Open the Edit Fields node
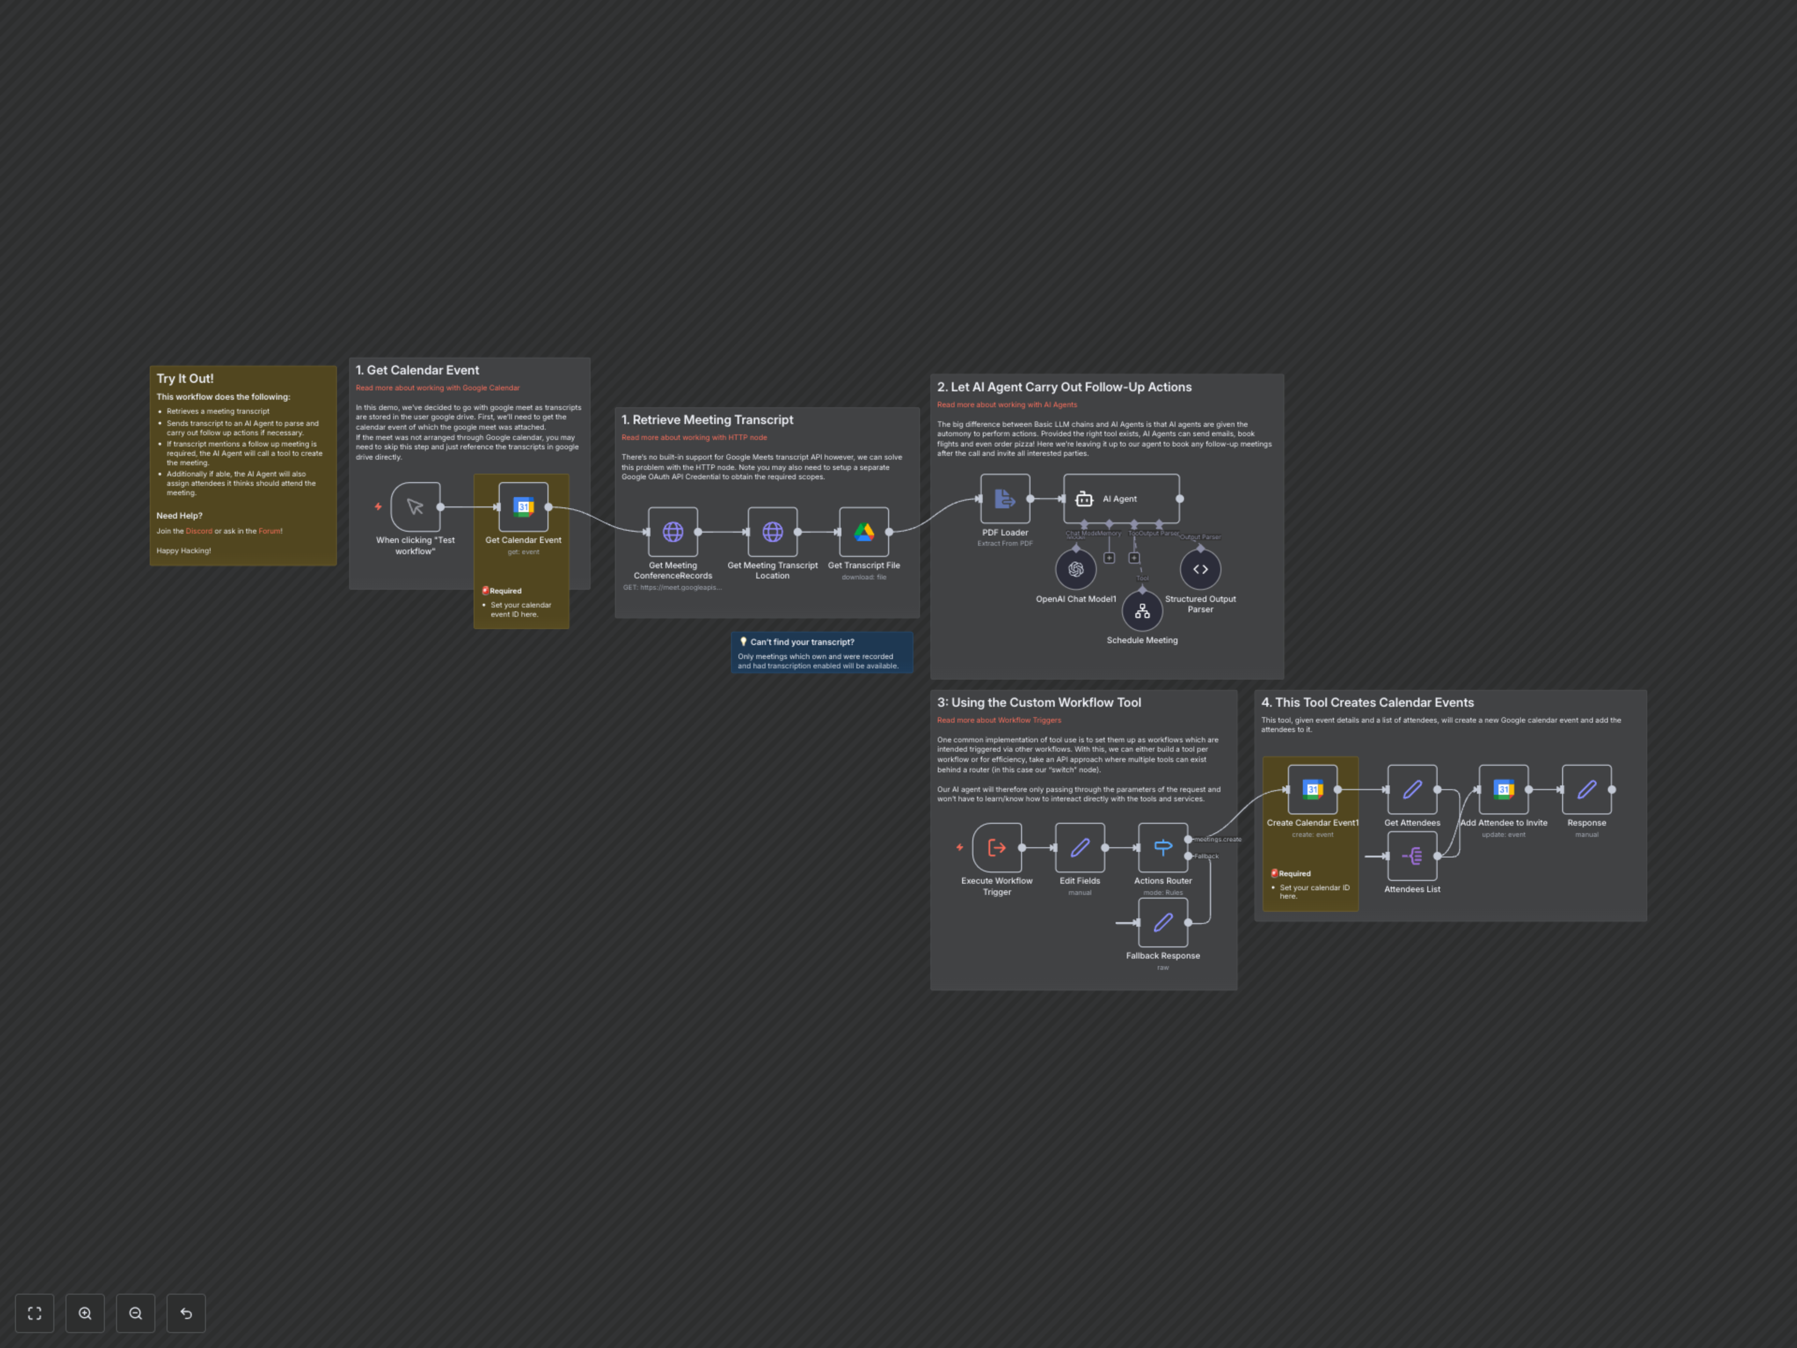The width and height of the screenshot is (1797, 1348). point(1080,848)
